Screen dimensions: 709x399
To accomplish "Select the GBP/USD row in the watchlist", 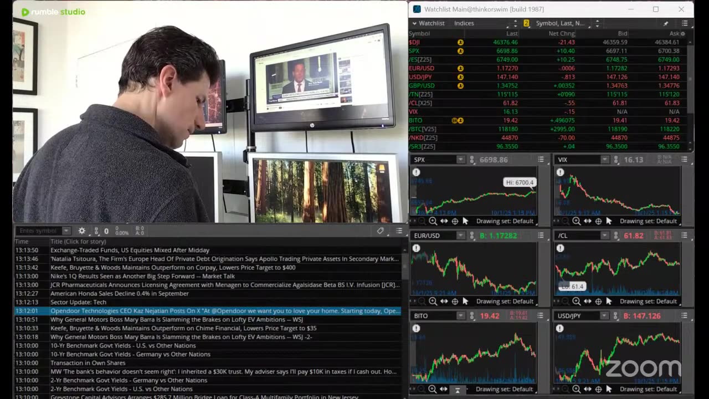I will pyautogui.click(x=548, y=86).
